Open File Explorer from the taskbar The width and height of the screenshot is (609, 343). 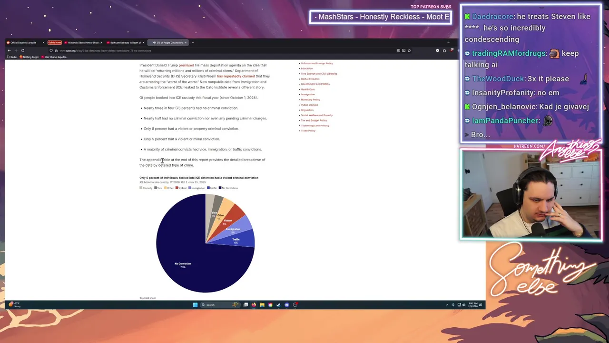point(262,305)
